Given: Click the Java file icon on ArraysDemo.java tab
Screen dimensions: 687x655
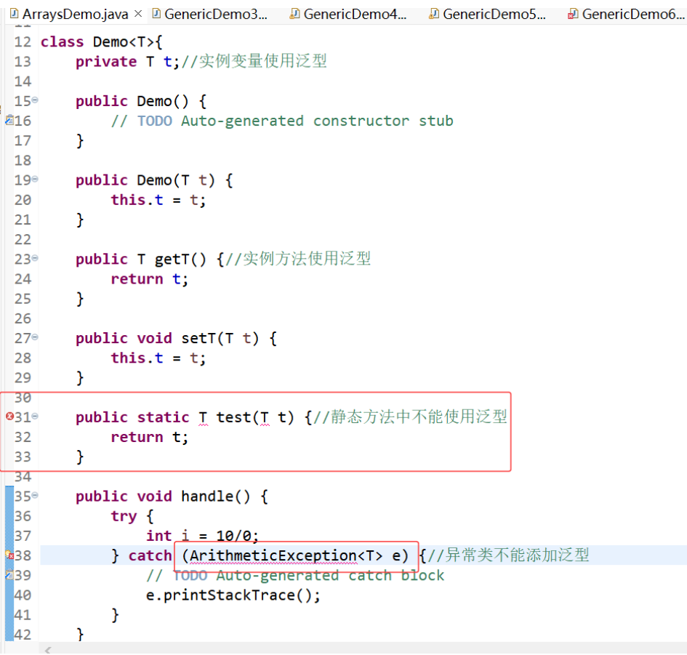Looking at the screenshot, I should coord(14,14).
